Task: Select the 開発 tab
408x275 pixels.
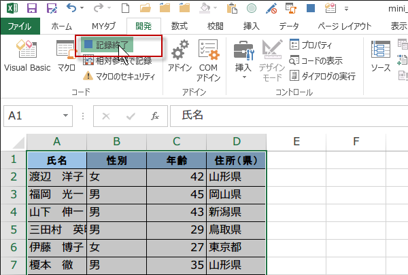Action: pos(143,26)
